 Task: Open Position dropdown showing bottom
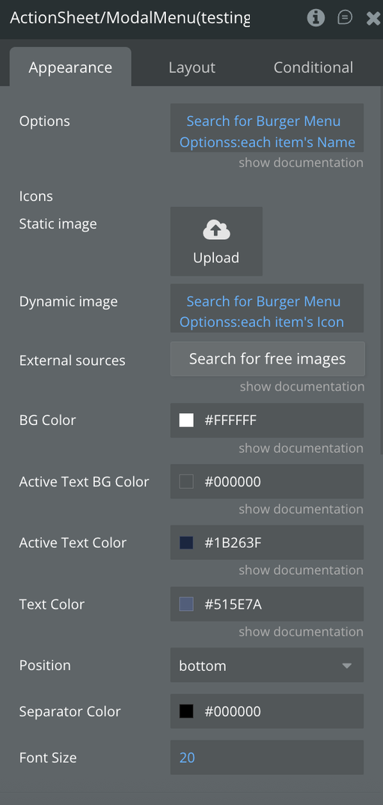pos(267,666)
